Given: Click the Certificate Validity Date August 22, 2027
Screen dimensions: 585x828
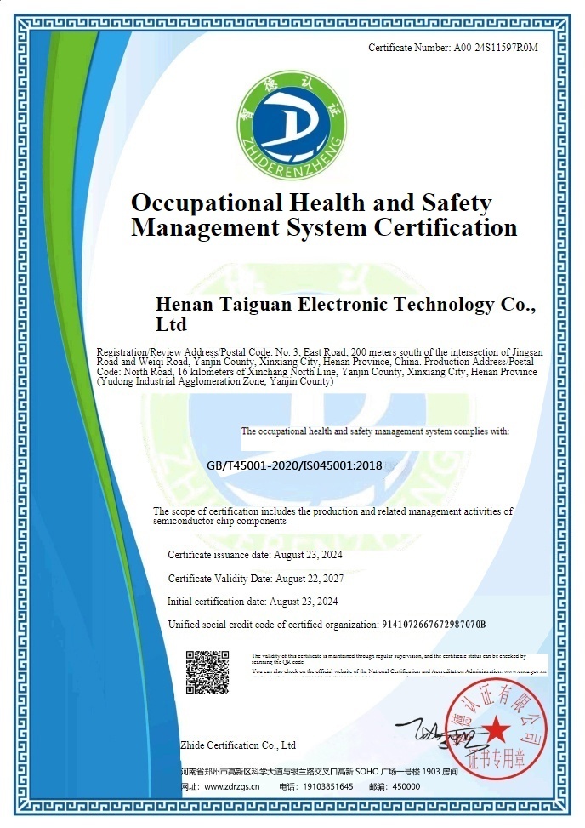Looking at the screenshot, I should [255, 579].
